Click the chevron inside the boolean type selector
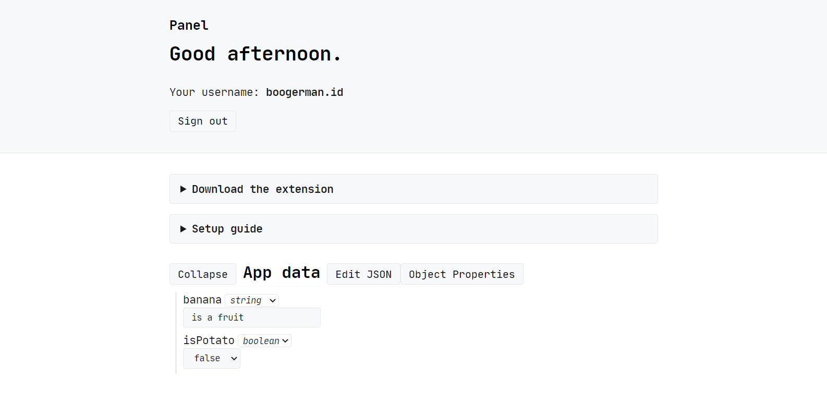Image resolution: width=827 pixels, height=403 pixels. coord(284,340)
